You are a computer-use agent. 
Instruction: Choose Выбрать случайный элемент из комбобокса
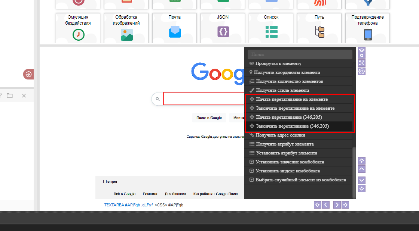300,180
